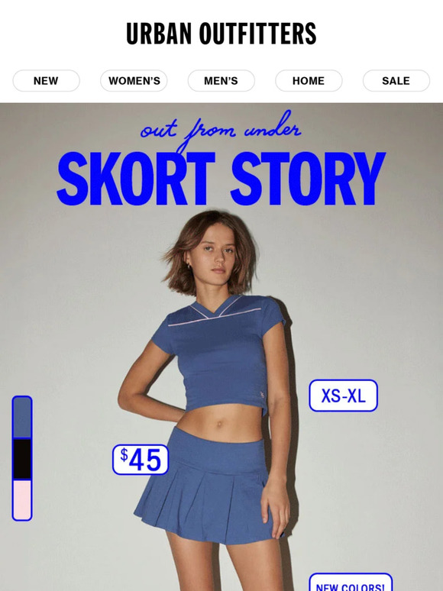
Task: Go to the MEN'S section
Action: 221,81
